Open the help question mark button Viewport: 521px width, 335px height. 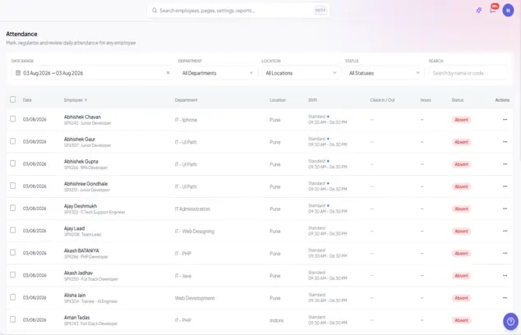tap(510, 321)
